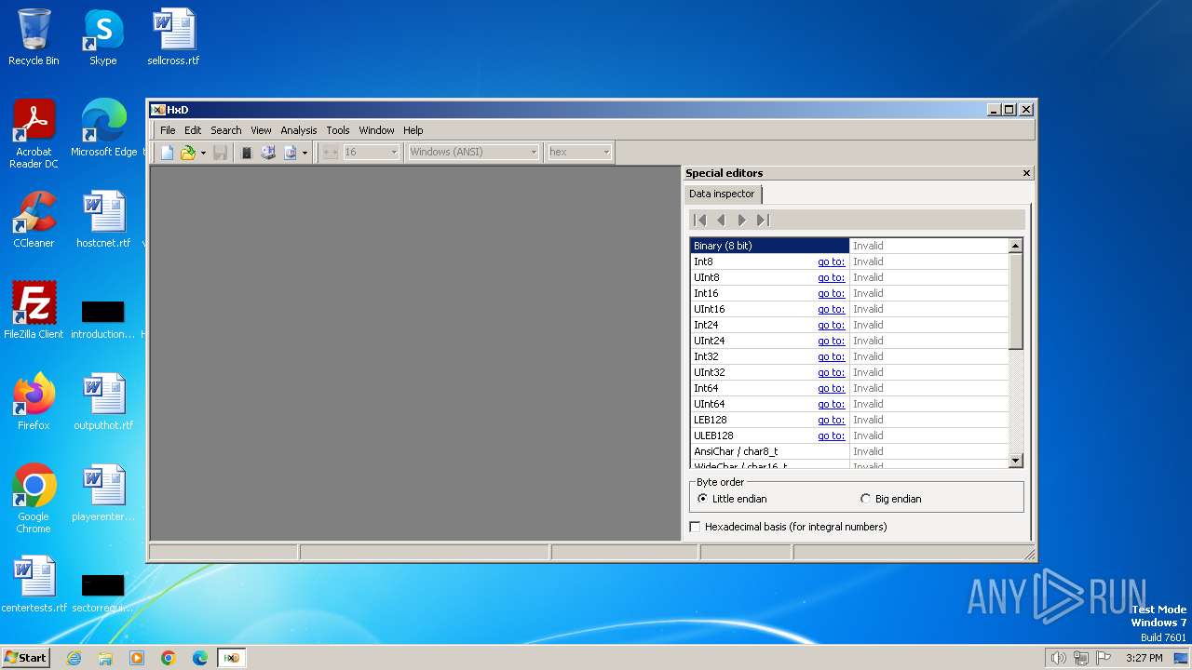Image resolution: width=1192 pixels, height=670 pixels.
Task: Click go to link for Int32
Action: [832, 356]
